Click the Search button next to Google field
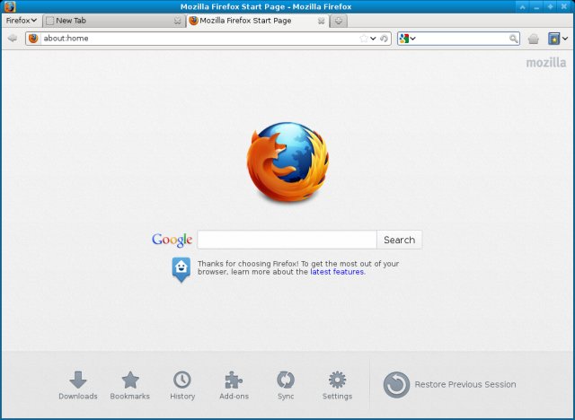The width and height of the screenshot is (575, 420). tap(399, 240)
